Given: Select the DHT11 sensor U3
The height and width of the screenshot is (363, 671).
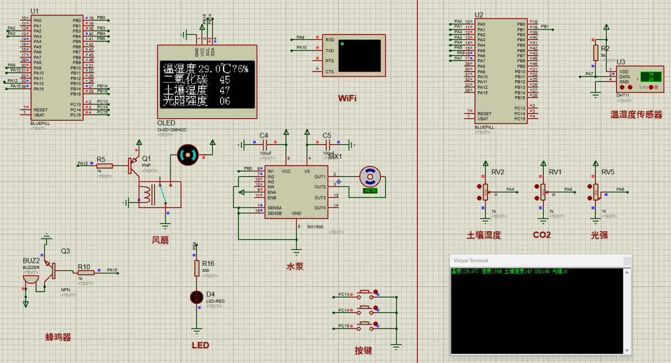Looking at the screenshot, I should pyautogui.click(x=640, y=79).
